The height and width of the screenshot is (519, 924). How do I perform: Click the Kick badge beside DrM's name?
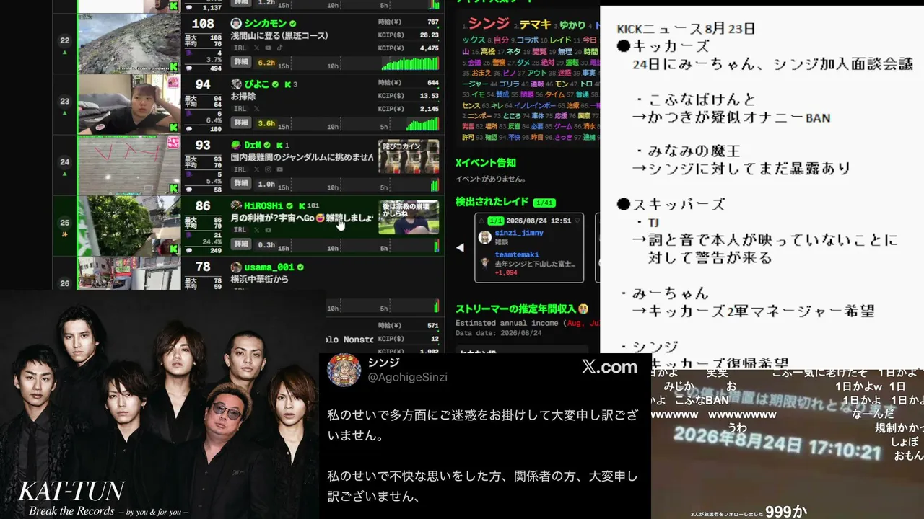(280, 145)
